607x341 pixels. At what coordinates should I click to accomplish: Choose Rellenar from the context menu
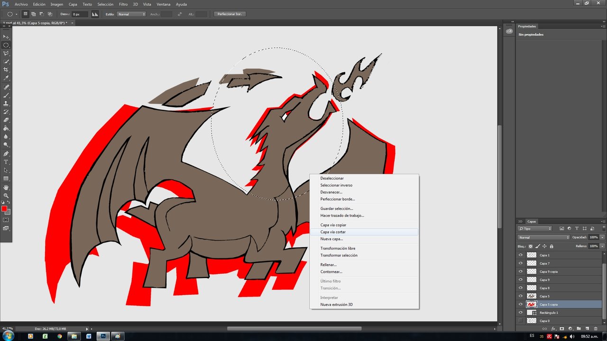coord(364,265)
